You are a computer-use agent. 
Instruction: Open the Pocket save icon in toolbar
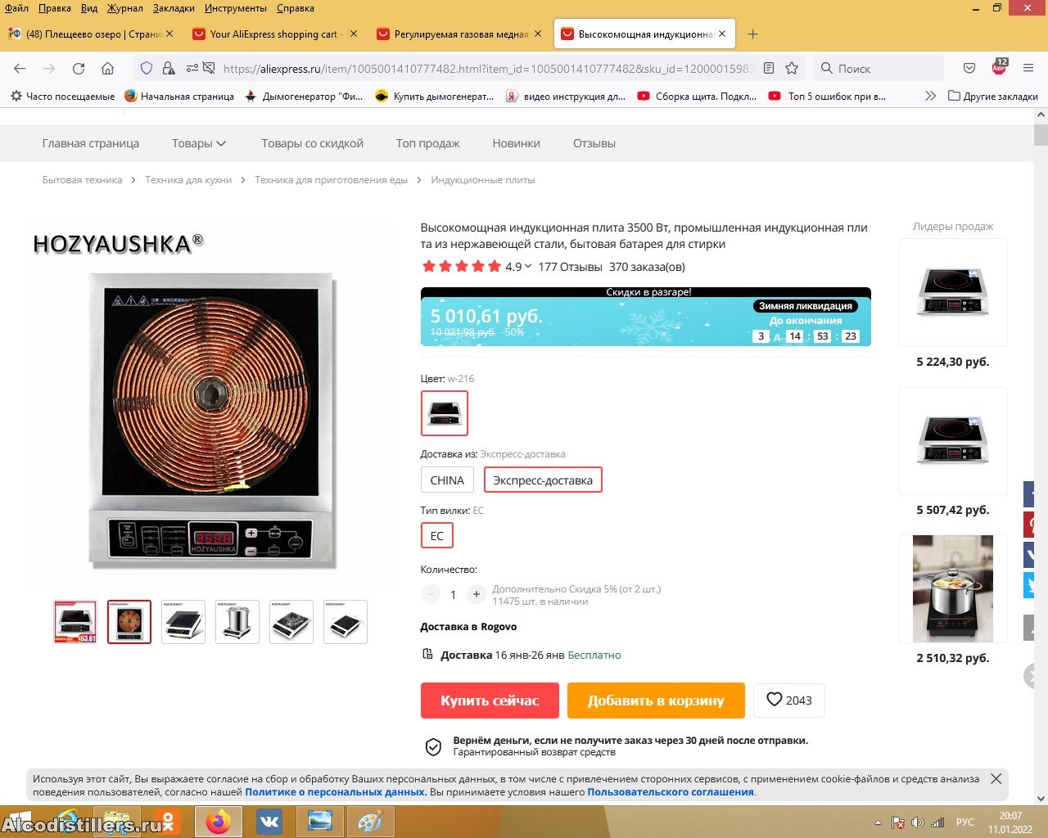click(969, 69)
